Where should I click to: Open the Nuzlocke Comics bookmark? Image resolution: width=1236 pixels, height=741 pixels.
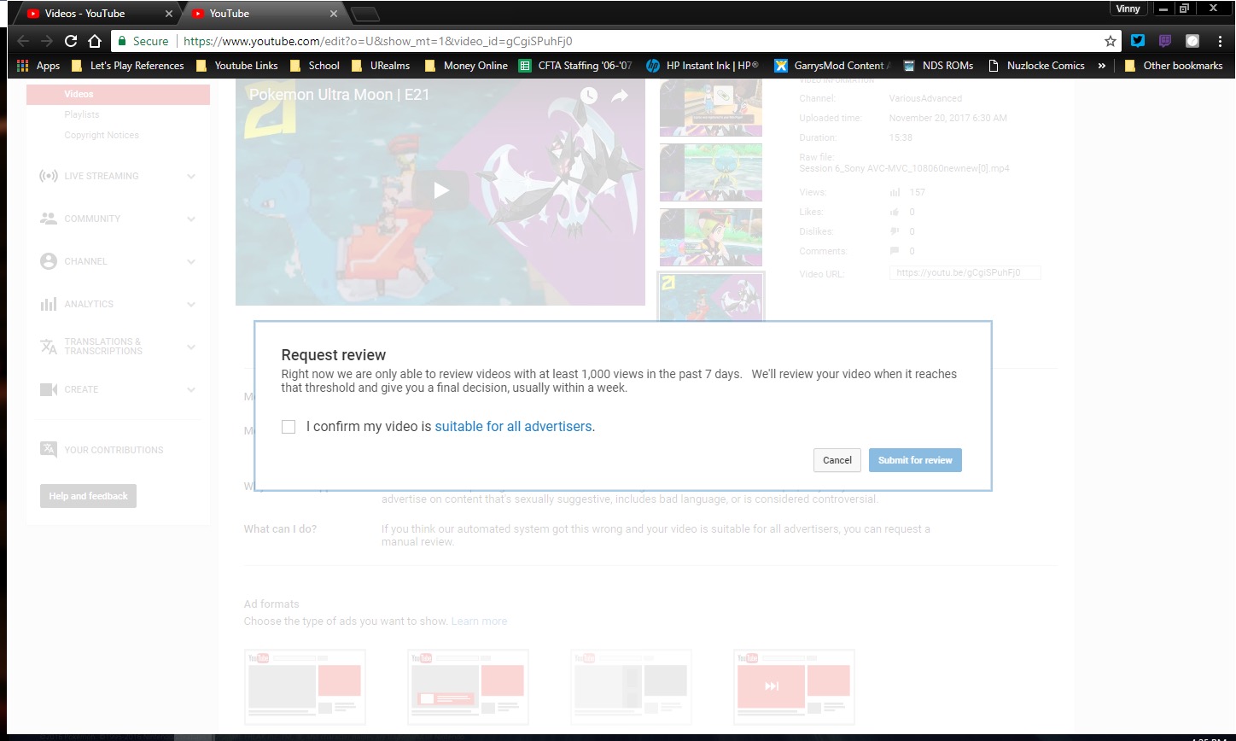tap(1035, 66)
